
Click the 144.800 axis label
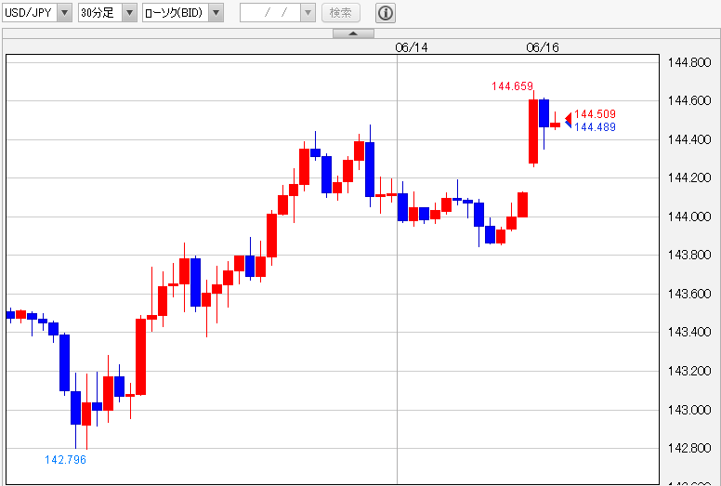click(689, 62)
